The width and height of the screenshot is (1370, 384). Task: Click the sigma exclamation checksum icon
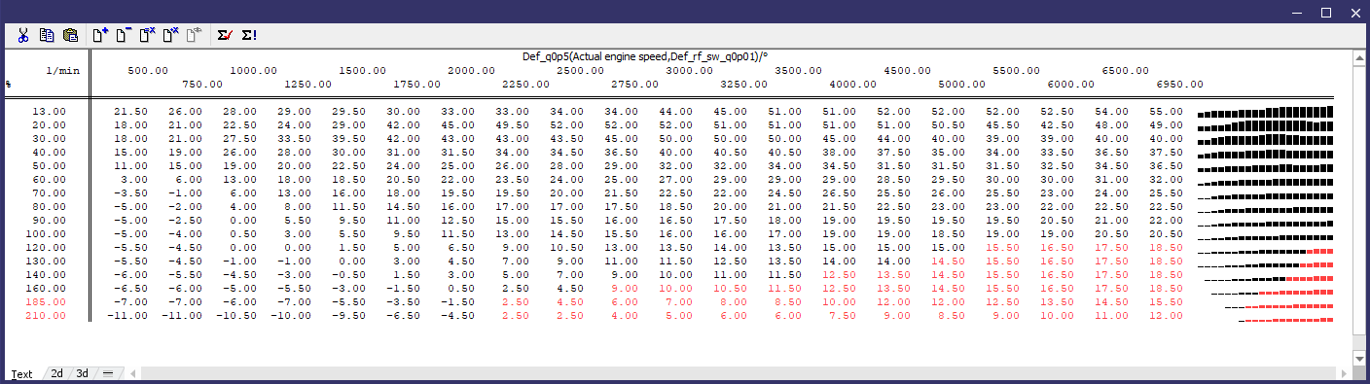tap(249, 35)
